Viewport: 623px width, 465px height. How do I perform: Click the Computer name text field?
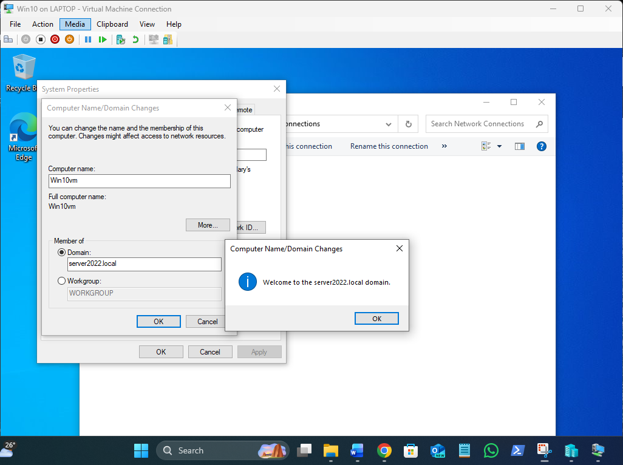click(x=140, y=182)
